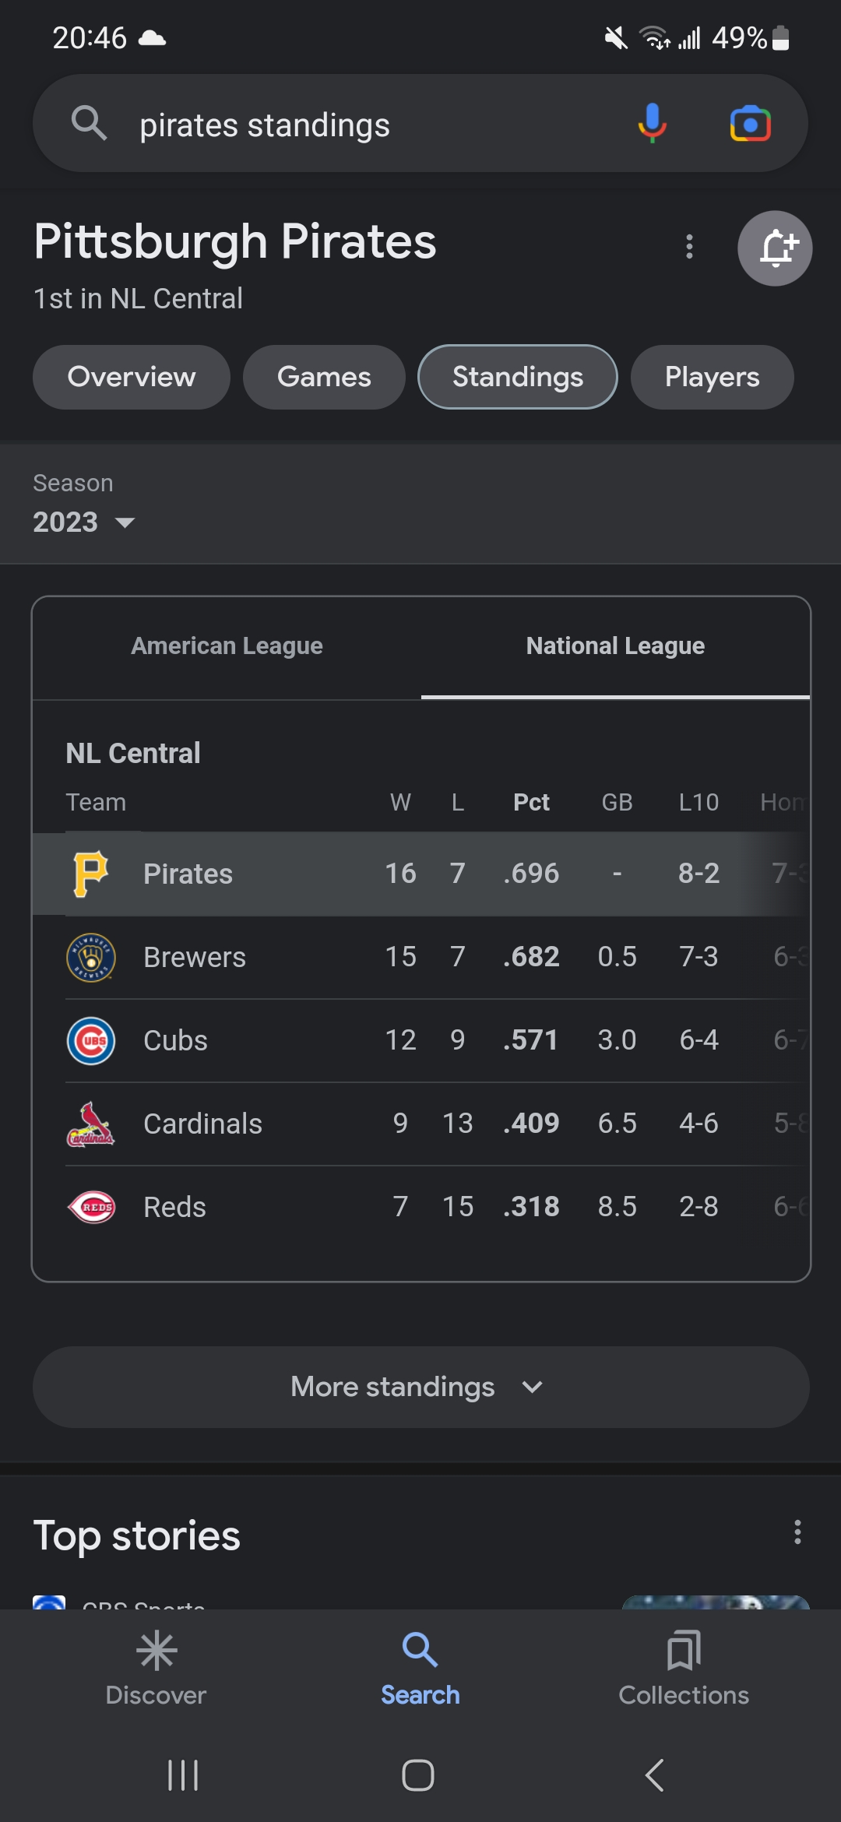Open the Brewers team row
The image size is (841, 1822).
[420, 957]
